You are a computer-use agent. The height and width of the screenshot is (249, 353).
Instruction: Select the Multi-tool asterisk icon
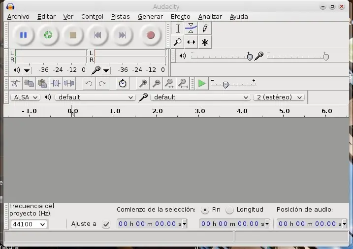pyautogui.click(x=205, y=42)
